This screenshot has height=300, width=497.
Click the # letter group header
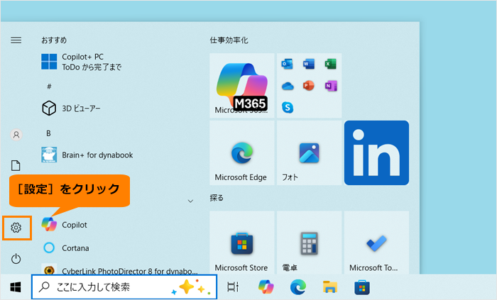coord(49,87)
